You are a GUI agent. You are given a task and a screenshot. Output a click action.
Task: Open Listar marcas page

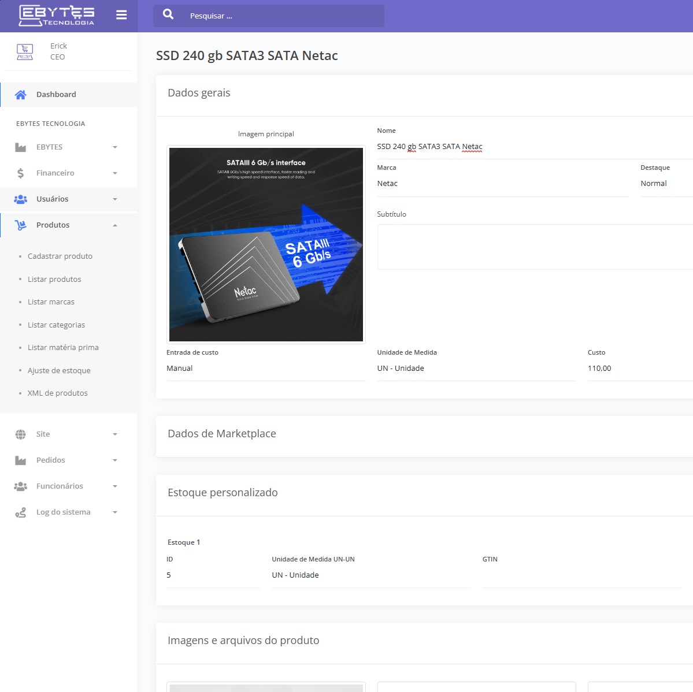coord(51,302)
